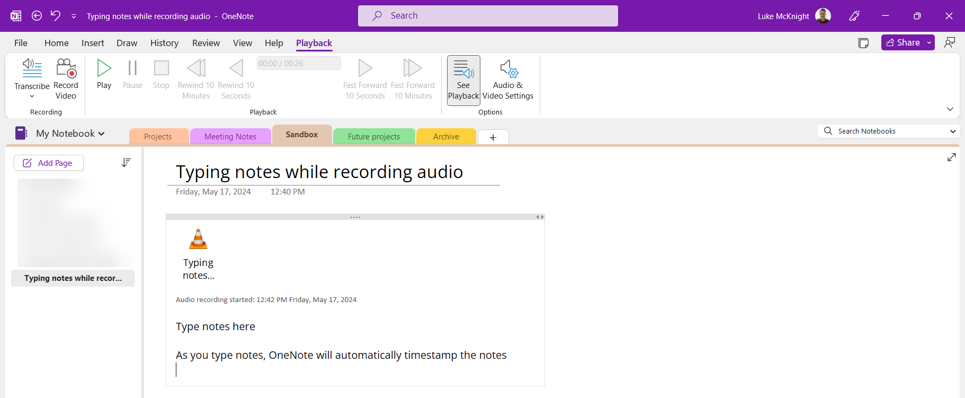Stop the audio playback
This screenshot has height=398, width=965.
tap(161, 74)
